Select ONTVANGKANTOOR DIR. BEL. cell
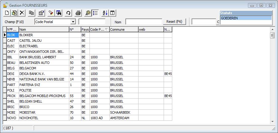The height and width of the screenshot is (133, 278). click(44, 52)
